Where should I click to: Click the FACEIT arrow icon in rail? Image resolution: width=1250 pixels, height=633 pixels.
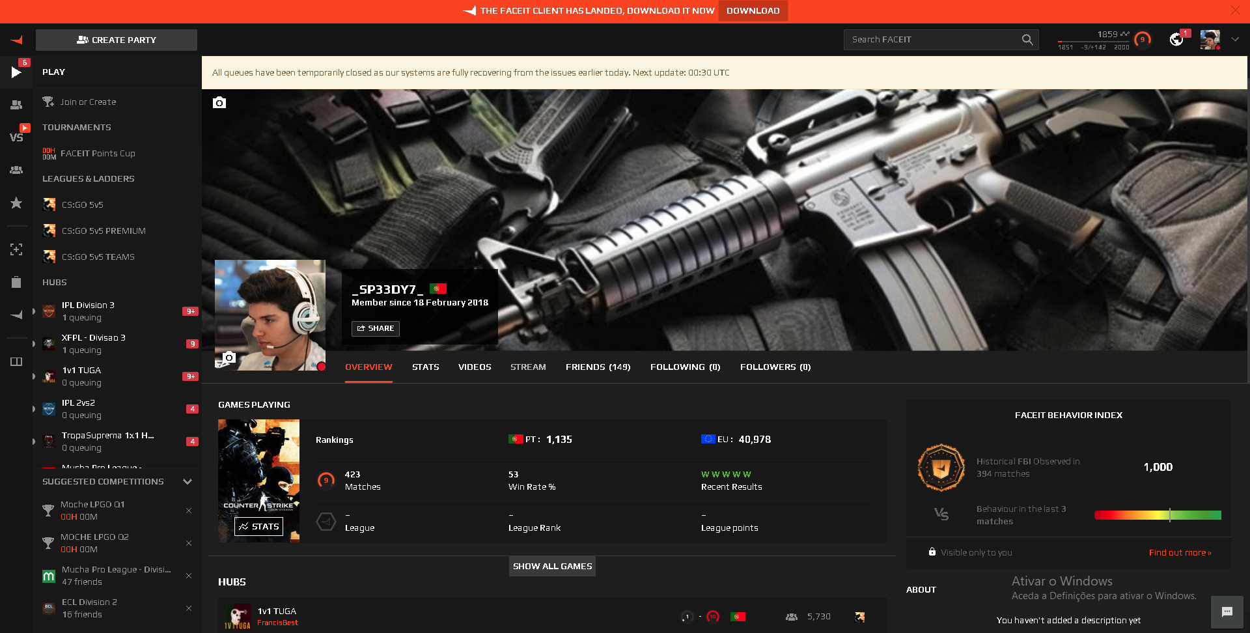[16, 315]
